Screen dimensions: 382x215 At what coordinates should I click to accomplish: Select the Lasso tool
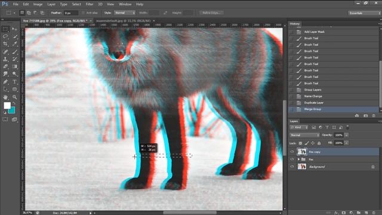5,36
